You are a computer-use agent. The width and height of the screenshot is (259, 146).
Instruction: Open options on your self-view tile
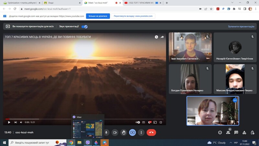click(x=235, y=100)
